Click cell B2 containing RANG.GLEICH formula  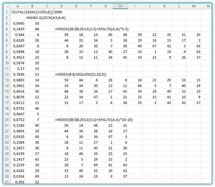tap(45, 18)
